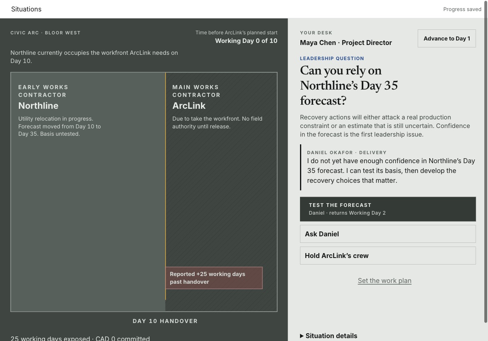Click the Day 10 Handover label

click(165, 321)
